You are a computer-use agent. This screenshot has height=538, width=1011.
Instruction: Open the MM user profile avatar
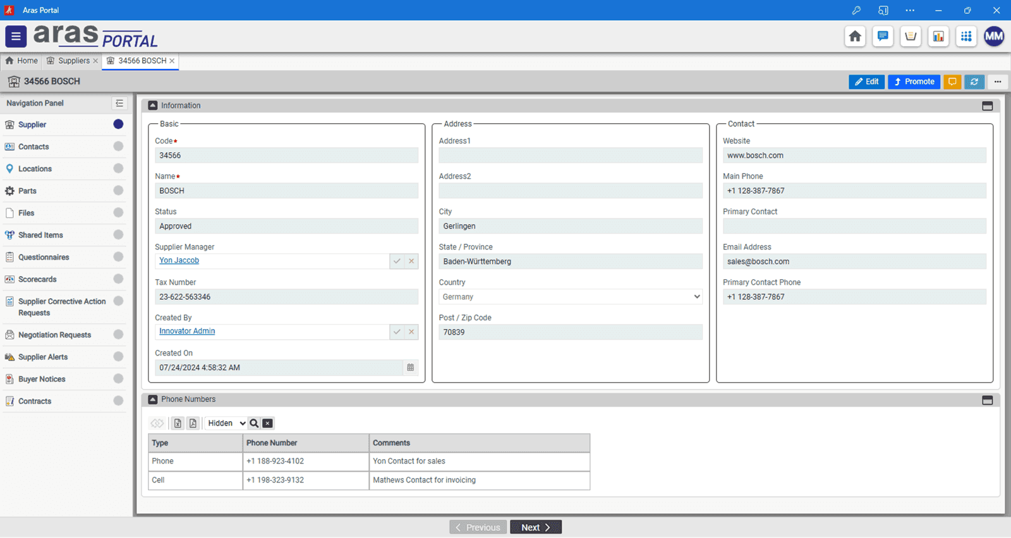[994, 36]
